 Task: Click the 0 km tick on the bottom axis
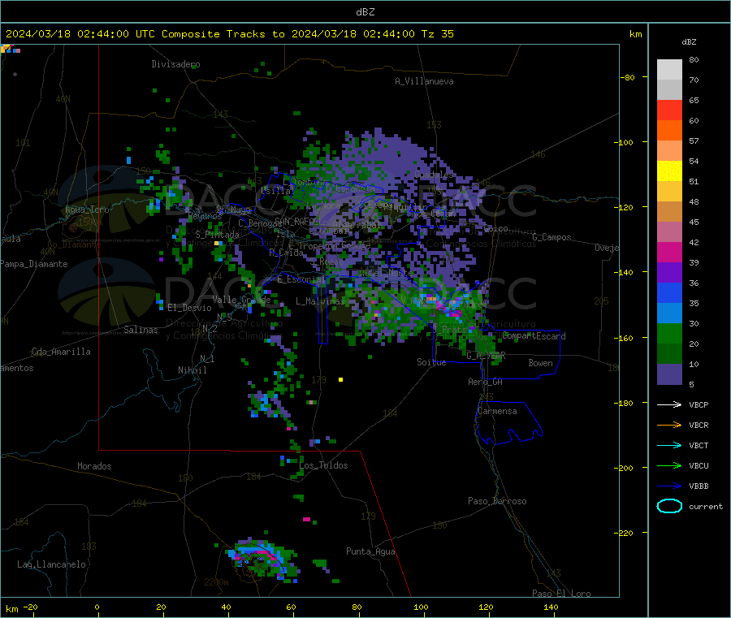point(97,607)
